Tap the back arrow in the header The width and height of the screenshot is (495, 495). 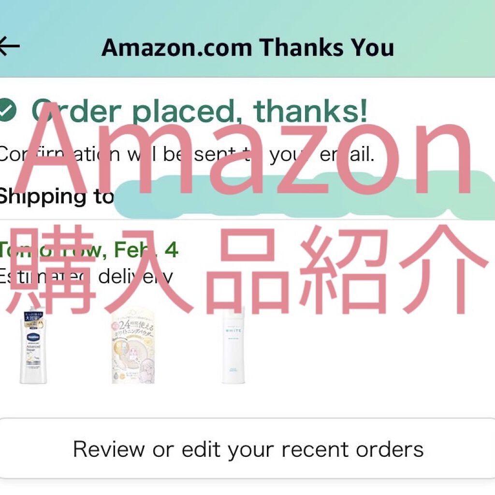[10, 46]
